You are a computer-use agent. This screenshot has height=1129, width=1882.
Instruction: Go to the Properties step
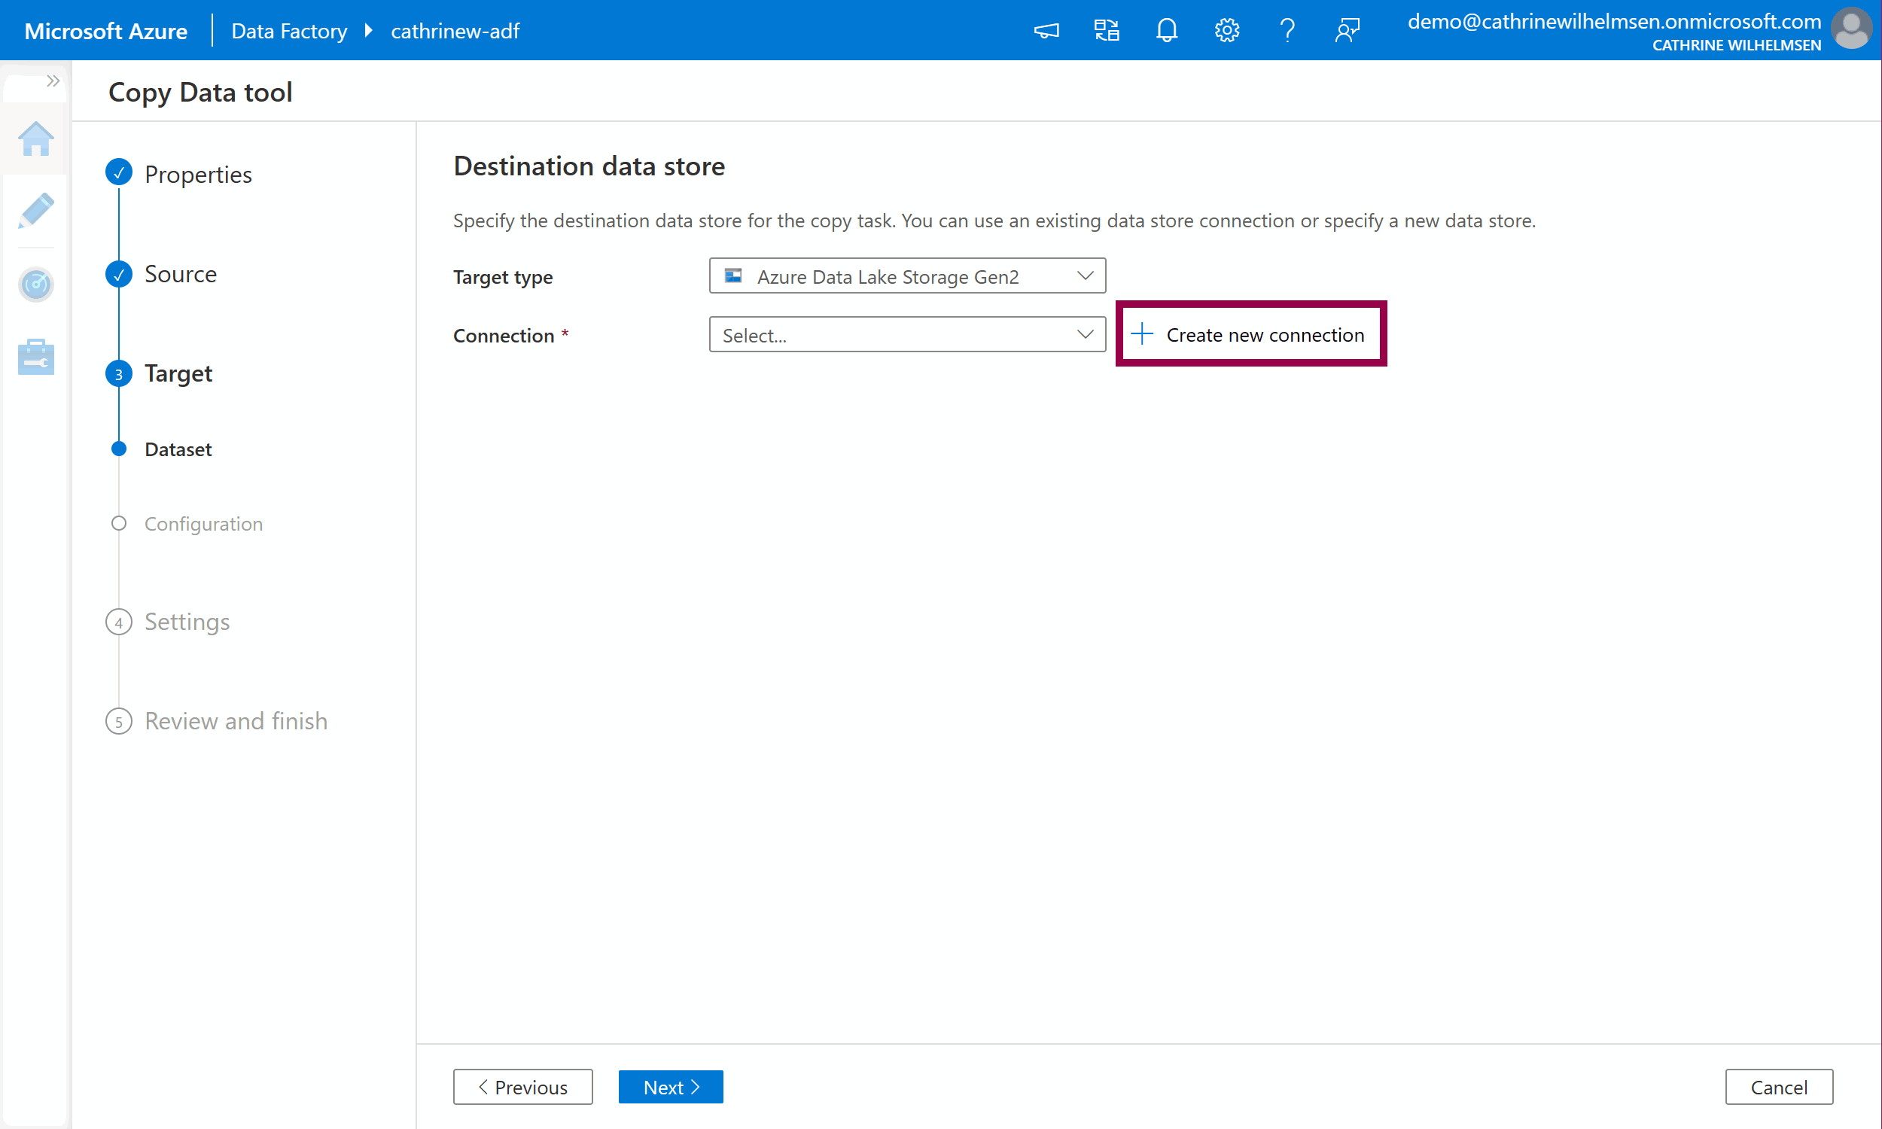coord(198,174)
